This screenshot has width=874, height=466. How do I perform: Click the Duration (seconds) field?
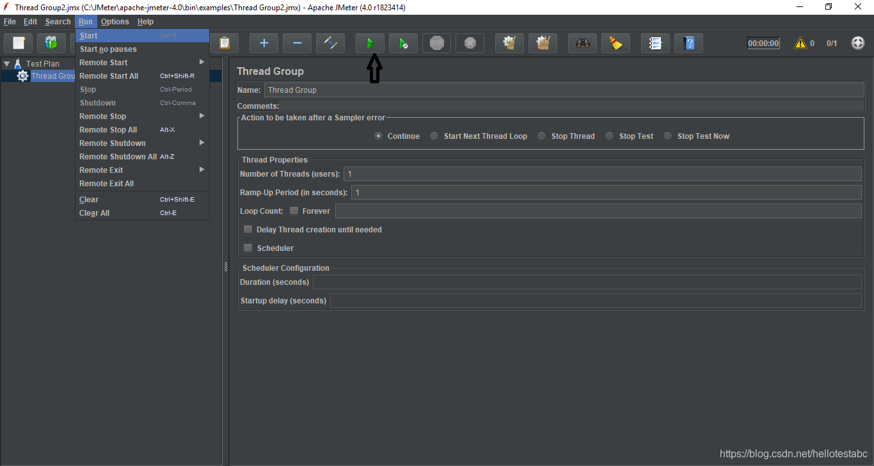(x=587, y=282)
